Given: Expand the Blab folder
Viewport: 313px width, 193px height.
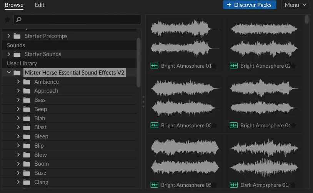Looking at the screenshot, I should [x=18, y=118].
